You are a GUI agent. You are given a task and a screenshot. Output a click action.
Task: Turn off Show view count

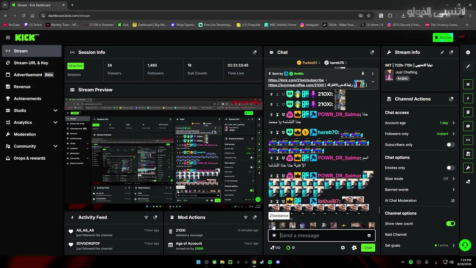tap(450, 224)
